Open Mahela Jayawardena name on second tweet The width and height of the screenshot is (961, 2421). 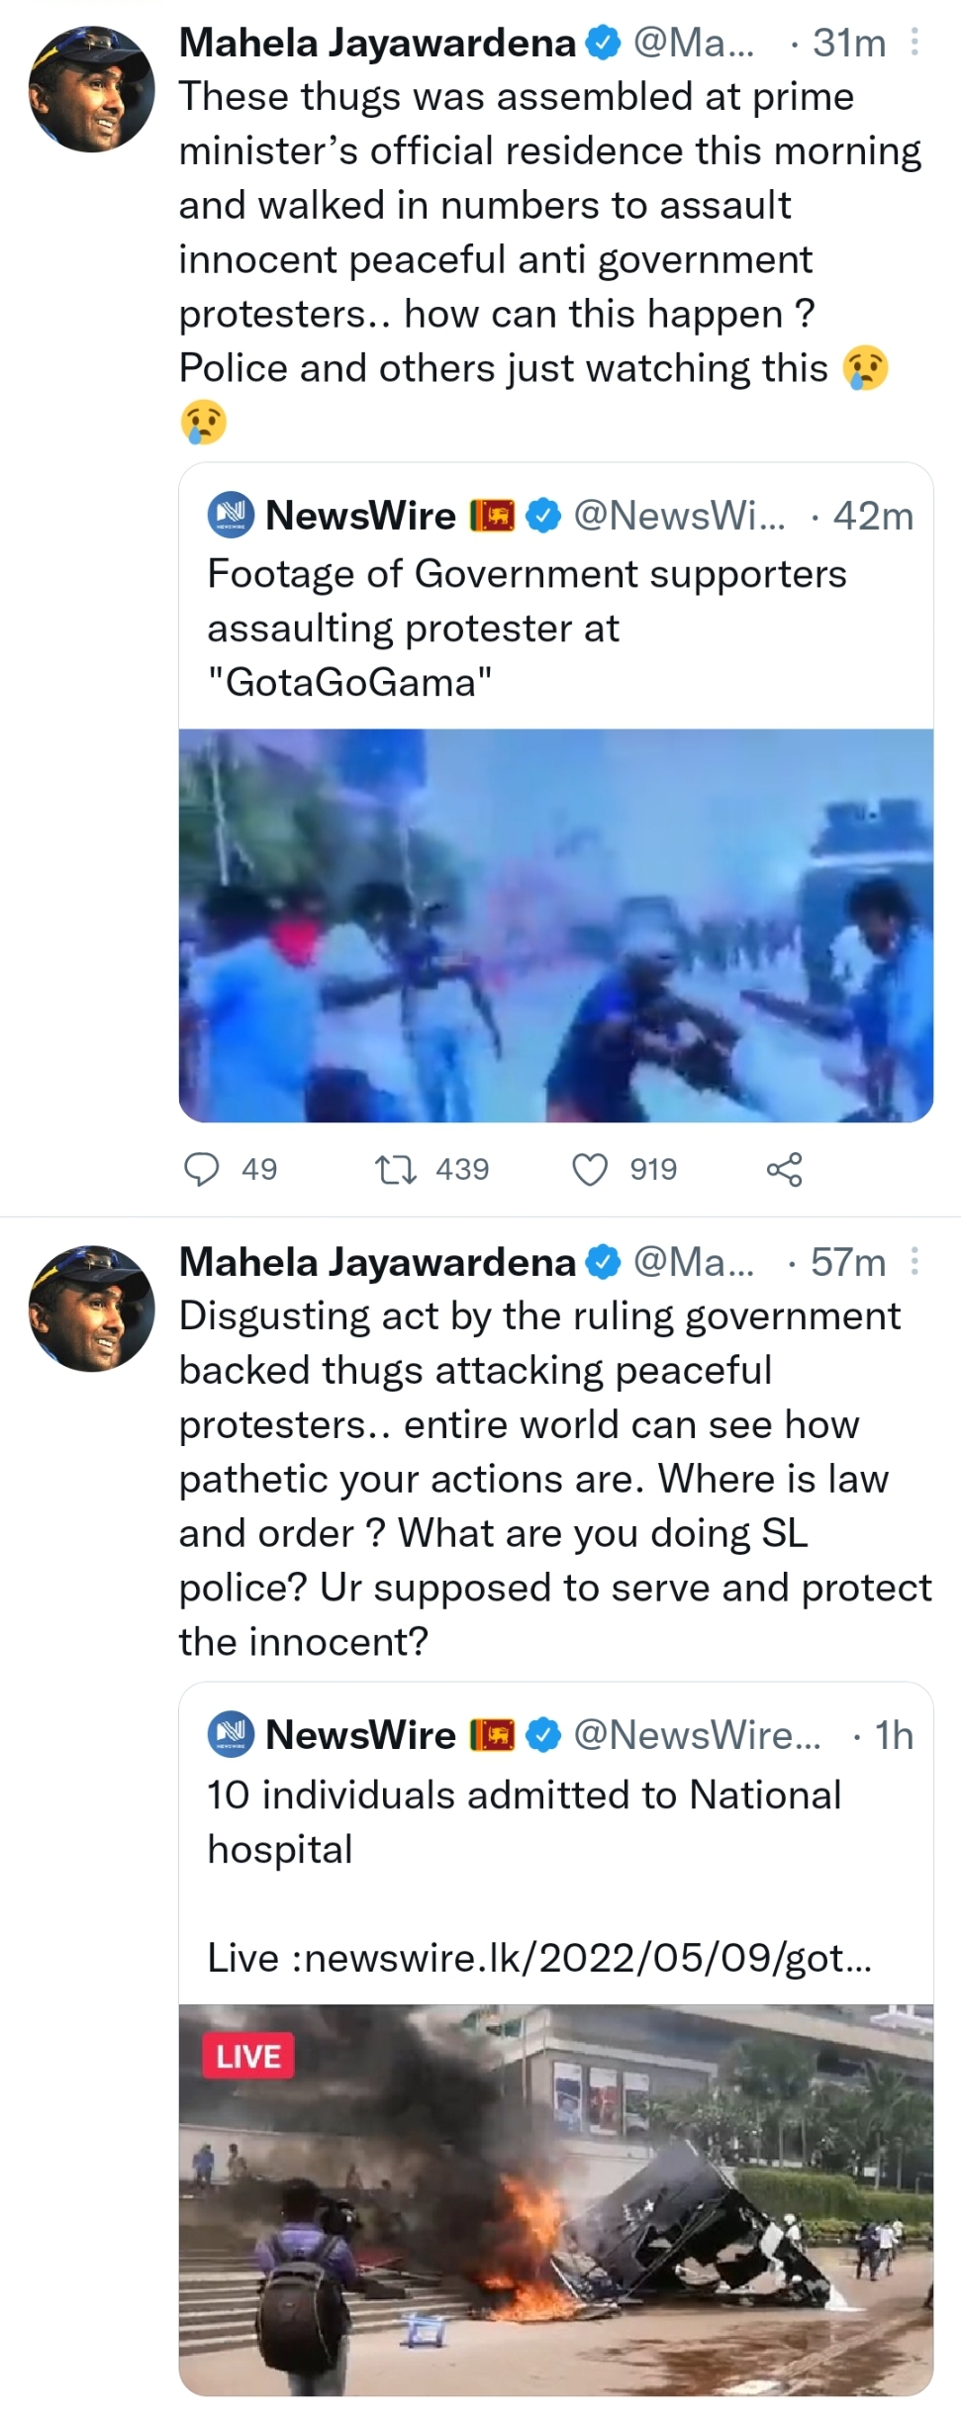(377, 1262)
